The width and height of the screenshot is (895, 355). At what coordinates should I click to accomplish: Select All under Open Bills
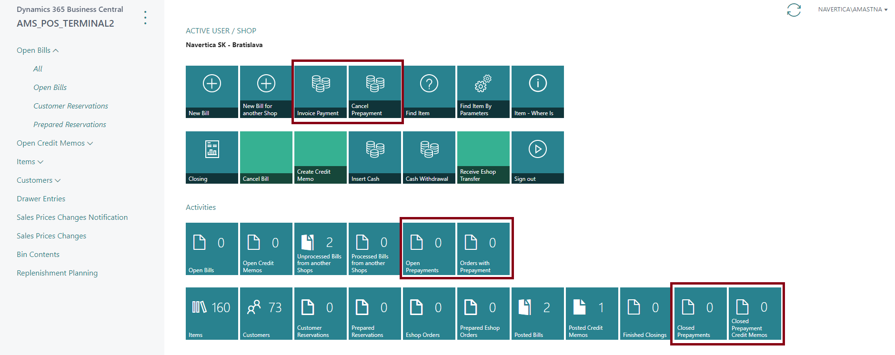click(38, 69)
